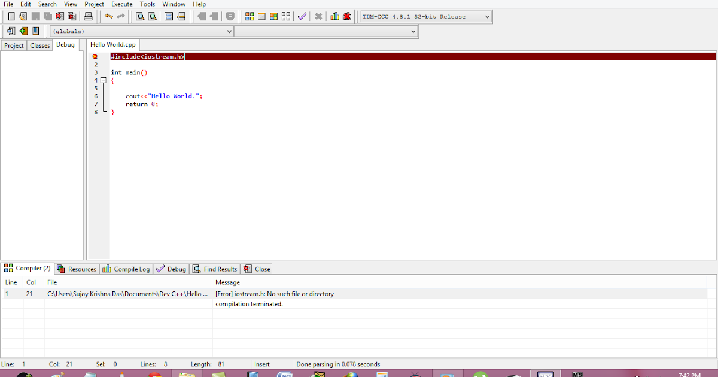Open the File menu
Screen dimensions: 718x377
tap(8, 4)
